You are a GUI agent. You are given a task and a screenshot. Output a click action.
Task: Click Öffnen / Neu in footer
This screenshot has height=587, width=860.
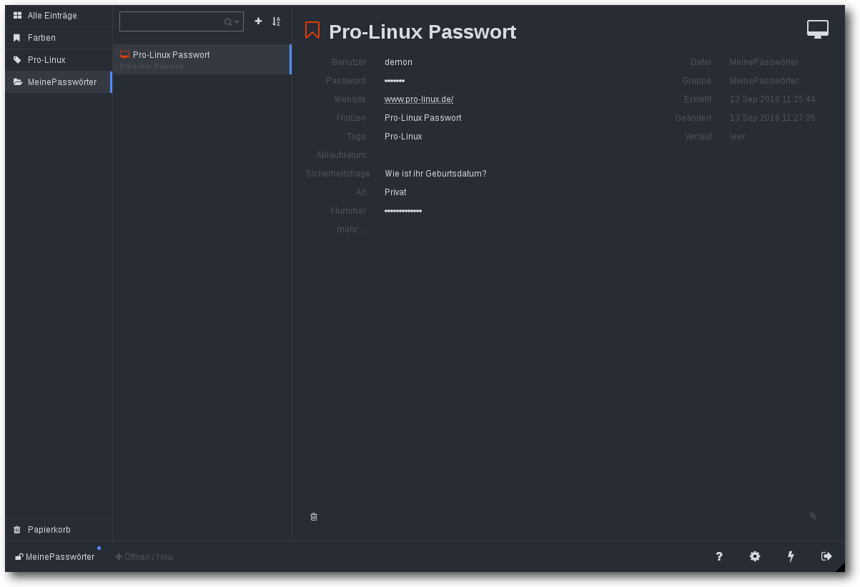(144, 556)
